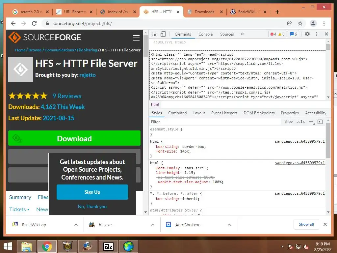
Task: Add new style rule plus icon
Action: point(311,122)
